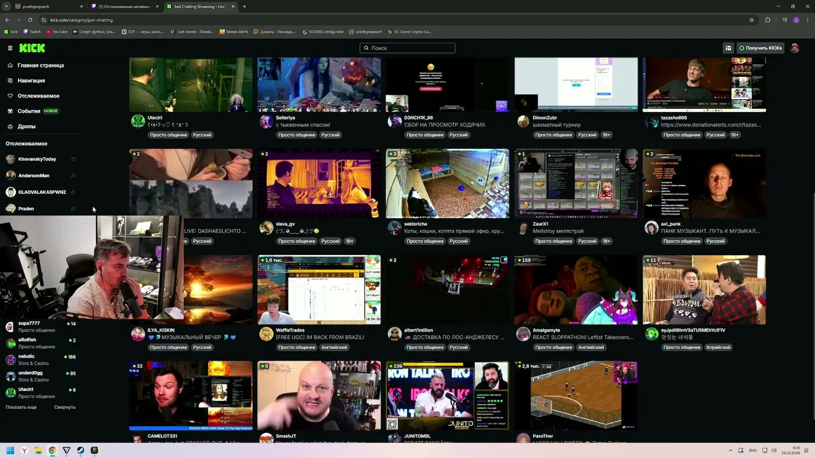Click the kick.com address bar
Screen dimensions: 815x458
pos(395,20)
